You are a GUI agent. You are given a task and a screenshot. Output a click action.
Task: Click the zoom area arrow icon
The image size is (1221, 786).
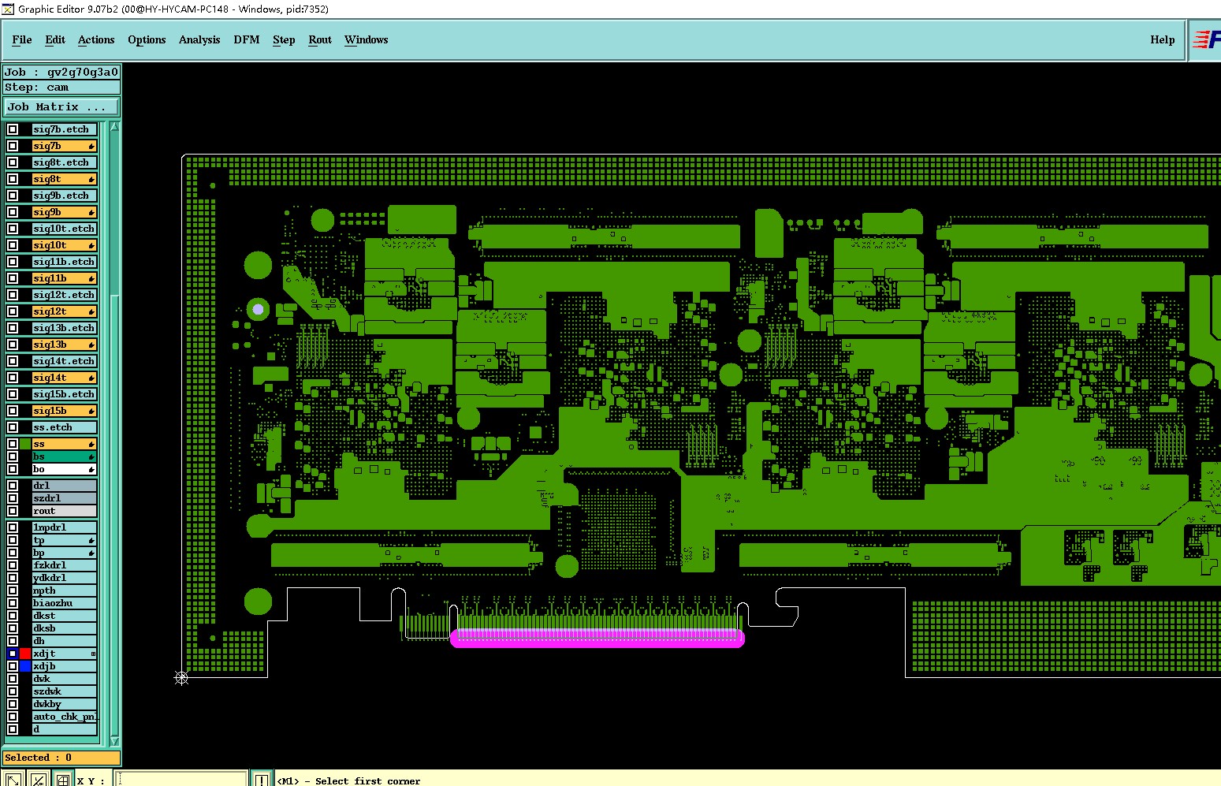pyautogui.click(x=13, y=780)
